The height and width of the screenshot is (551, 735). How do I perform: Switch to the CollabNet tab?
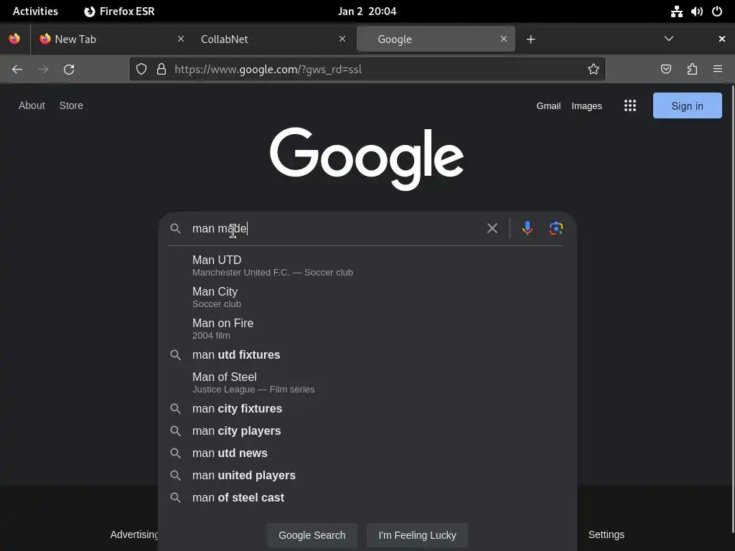point(272,39)
